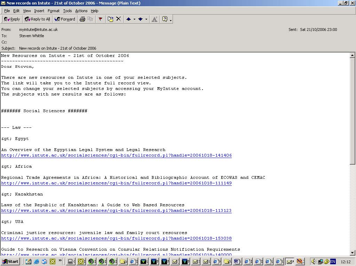
Task: Reply to the Intute message
Action: point(12,19)
